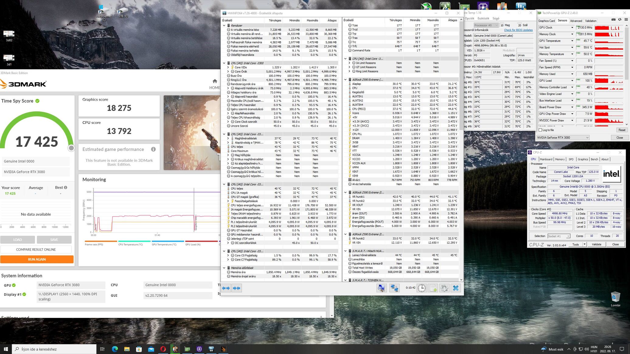Enable Log to file checkbox in GPU-Z

coord(541,130)
